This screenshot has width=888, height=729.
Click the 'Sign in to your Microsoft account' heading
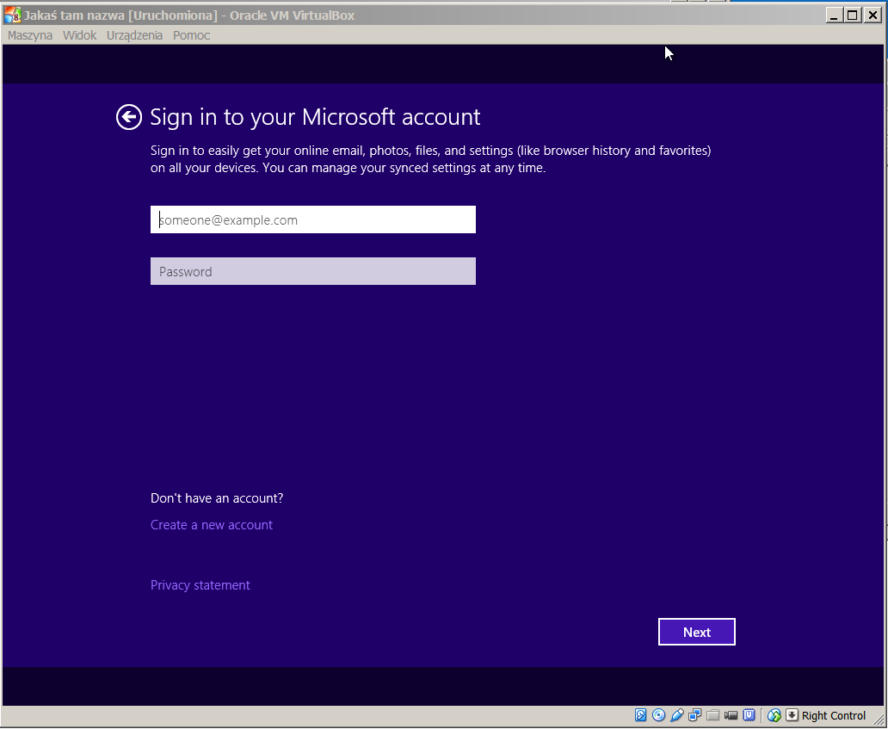[315, 117]
